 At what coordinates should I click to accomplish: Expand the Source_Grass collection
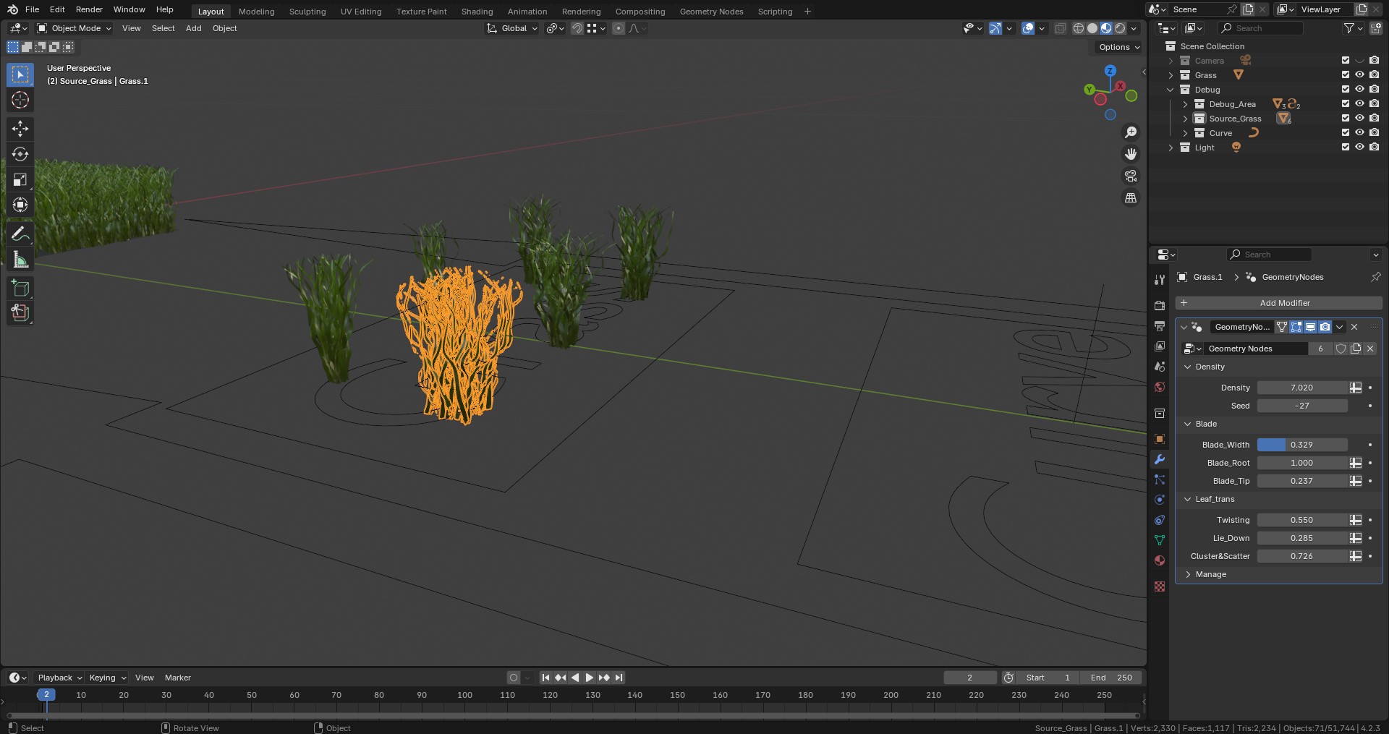[1186, 118]
